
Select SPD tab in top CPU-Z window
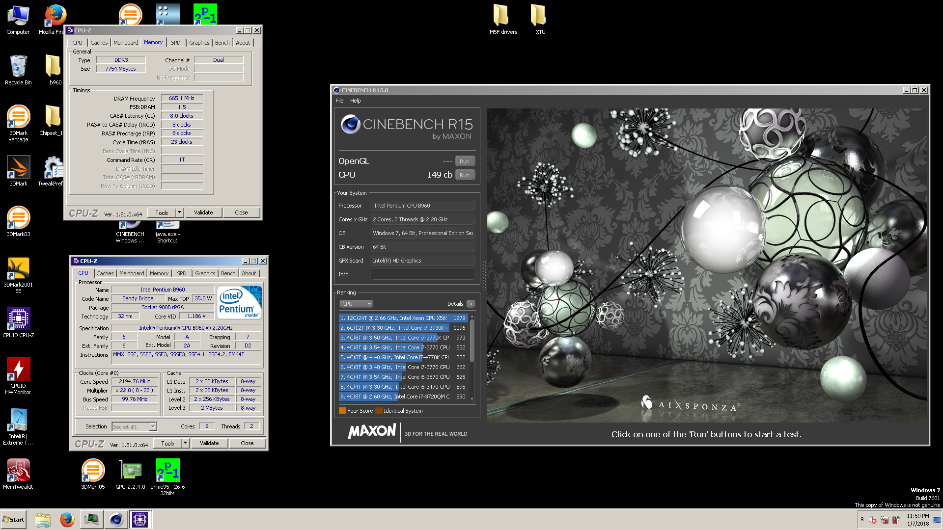point(175,43)
